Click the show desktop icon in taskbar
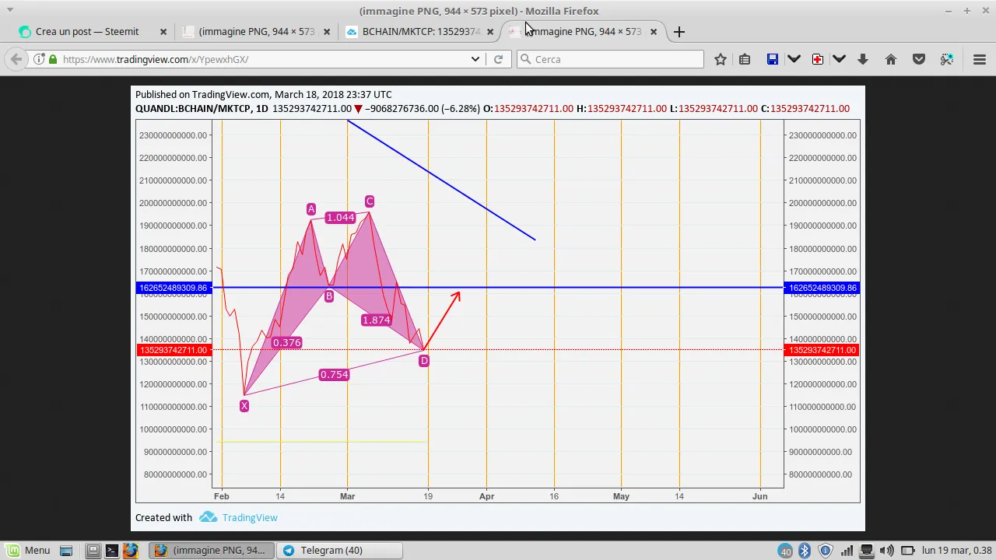Image resolution: width=996 pixels, height=560 pixels. [x=66, y=551]
